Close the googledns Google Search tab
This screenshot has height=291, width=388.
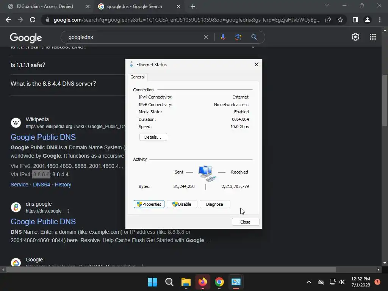(178, 7)
